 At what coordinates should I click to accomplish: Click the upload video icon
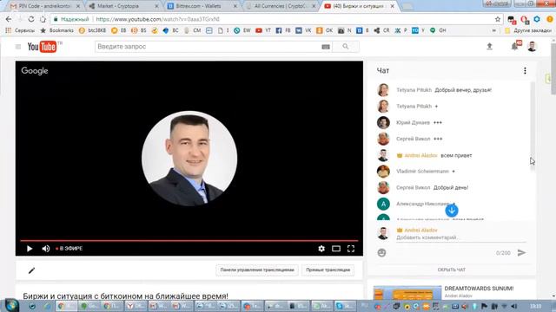[x=489, y=46]
